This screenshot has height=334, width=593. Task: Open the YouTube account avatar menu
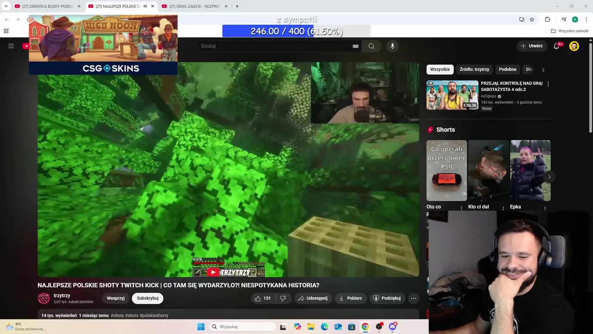pos(574,46)
